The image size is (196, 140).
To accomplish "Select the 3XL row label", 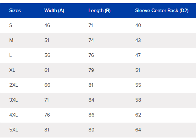I will pyautogui.click(x=13, y=100).
